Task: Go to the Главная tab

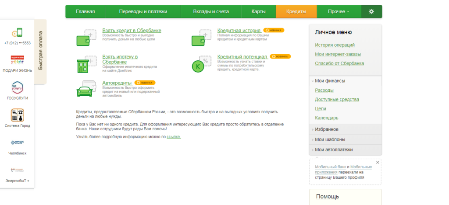Action: (x=86, y=11)
